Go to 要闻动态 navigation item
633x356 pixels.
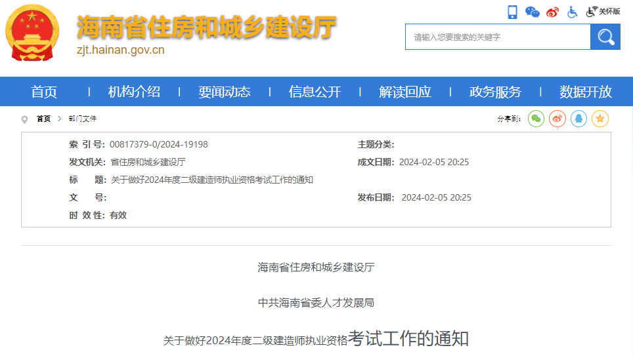point(225,92)
